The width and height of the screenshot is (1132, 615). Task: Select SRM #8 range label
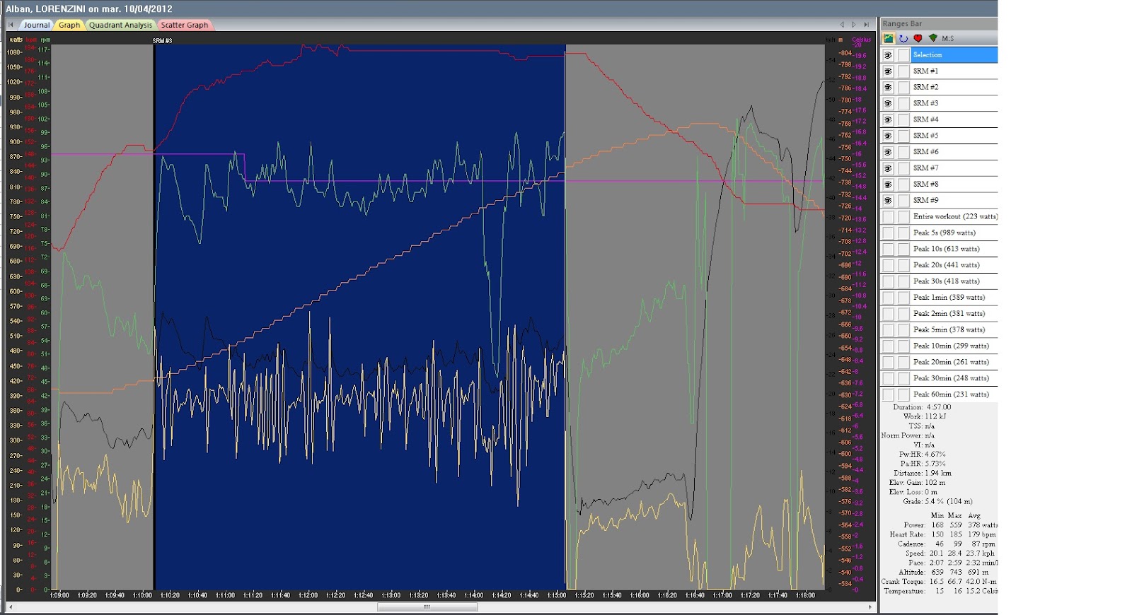[925, 184]
